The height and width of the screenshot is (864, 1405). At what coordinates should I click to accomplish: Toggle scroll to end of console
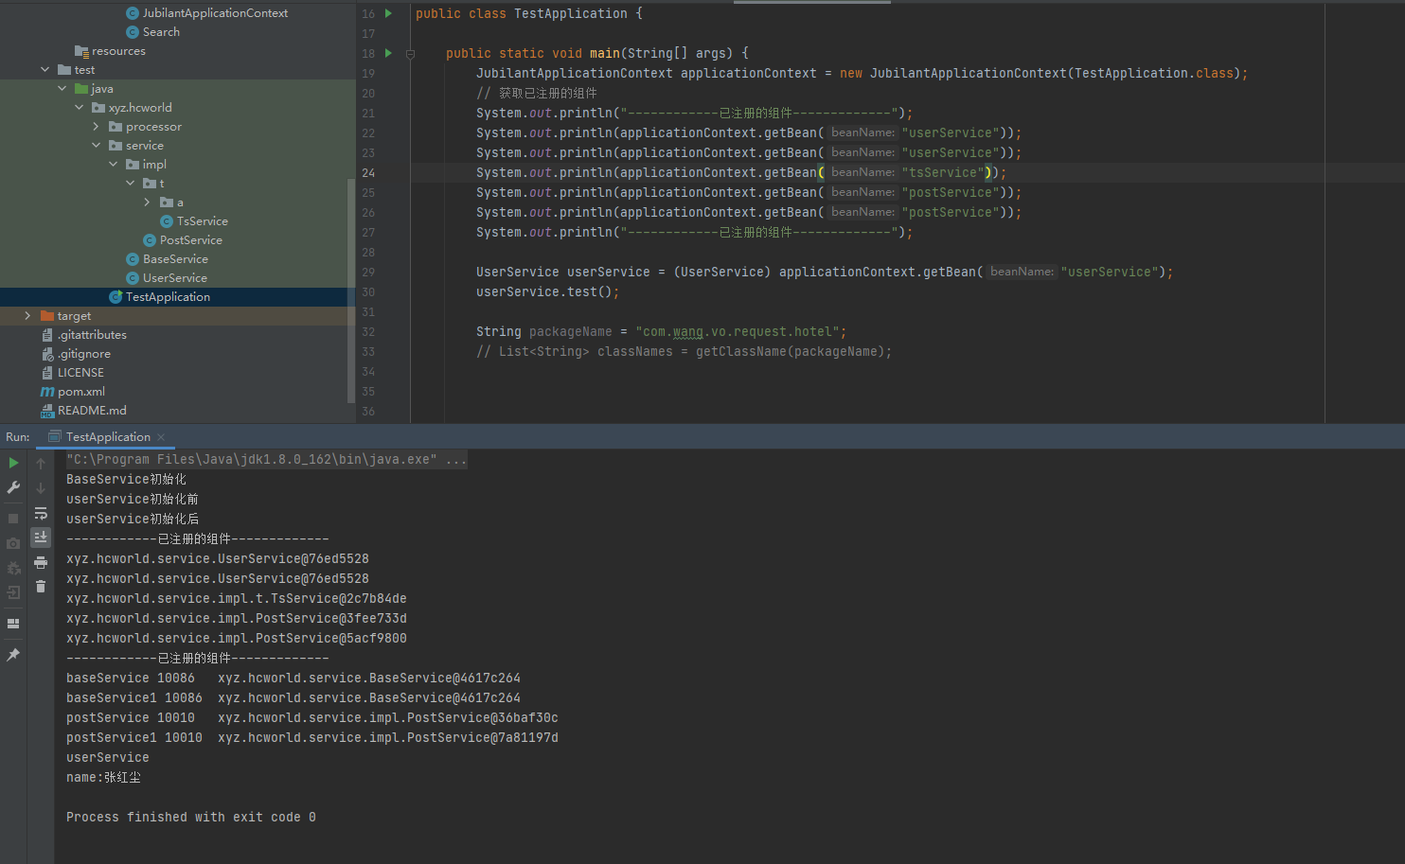pos(41,537)
